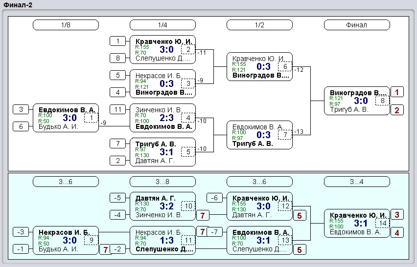
Task: Click red place number 4 for Евдокимов
Action: (397, 232)
